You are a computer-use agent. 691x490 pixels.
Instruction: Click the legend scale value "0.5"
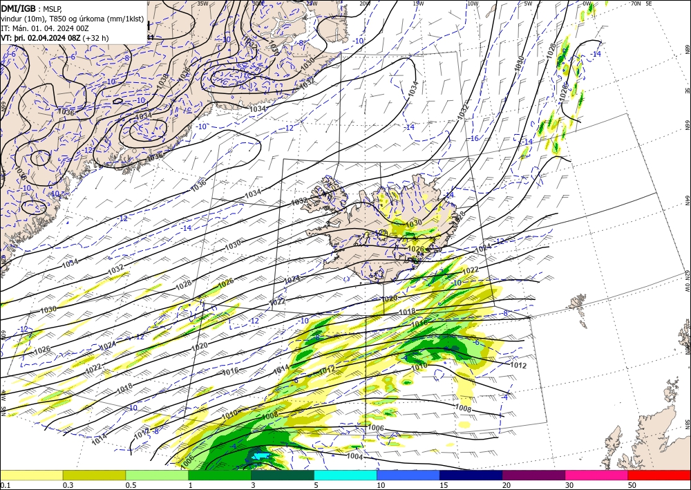(x=131, y=485)
